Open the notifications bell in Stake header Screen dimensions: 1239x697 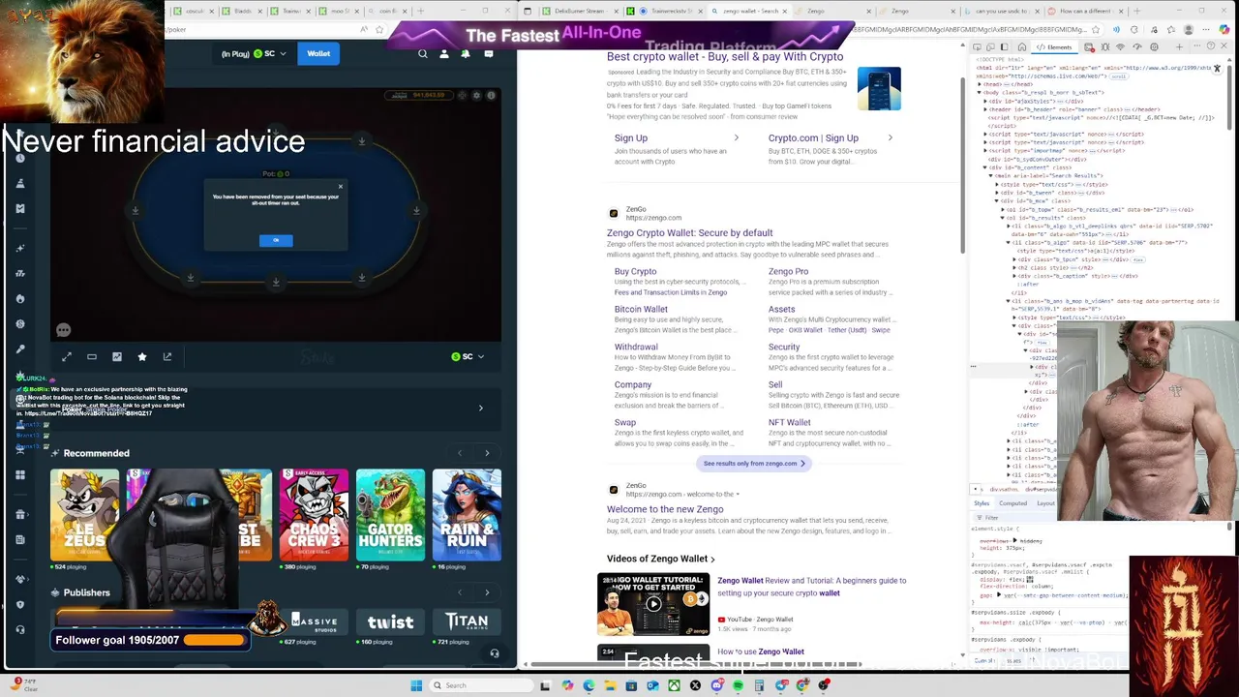pyautogui.click(x=466, y=54)
